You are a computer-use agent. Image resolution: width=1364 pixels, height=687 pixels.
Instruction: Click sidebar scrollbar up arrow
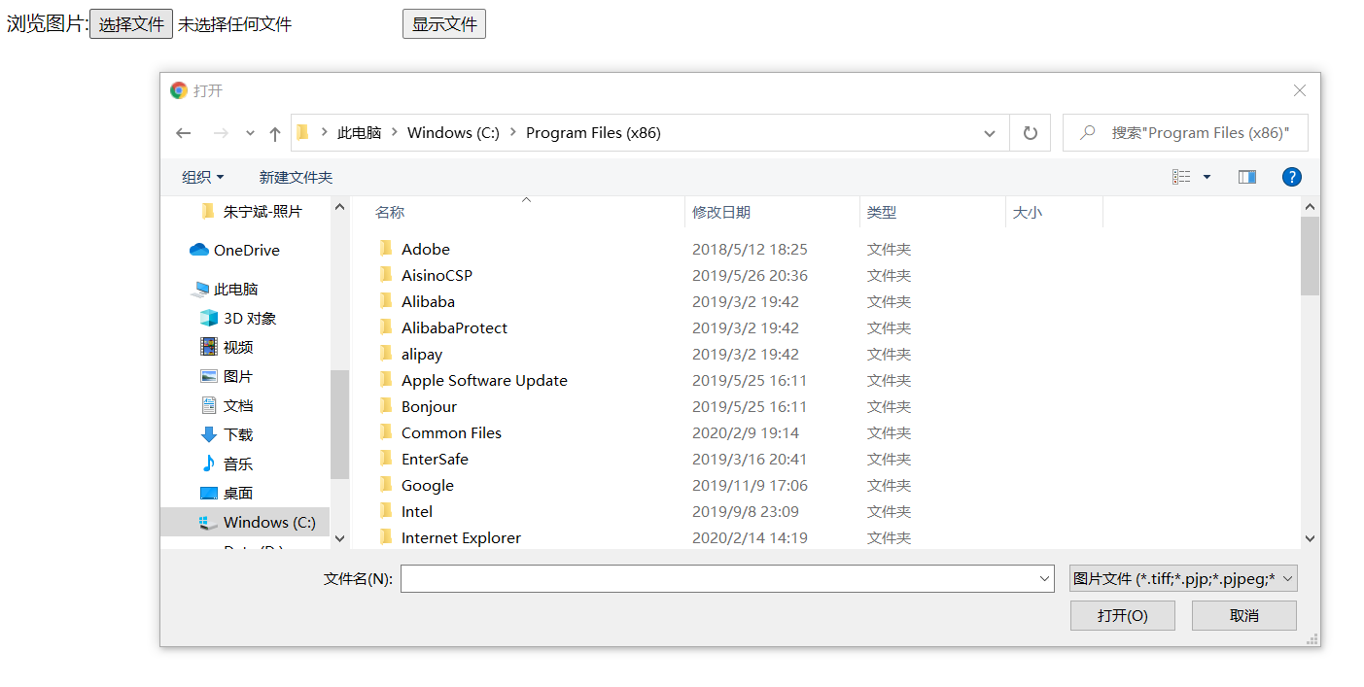[x=339, y=206]
